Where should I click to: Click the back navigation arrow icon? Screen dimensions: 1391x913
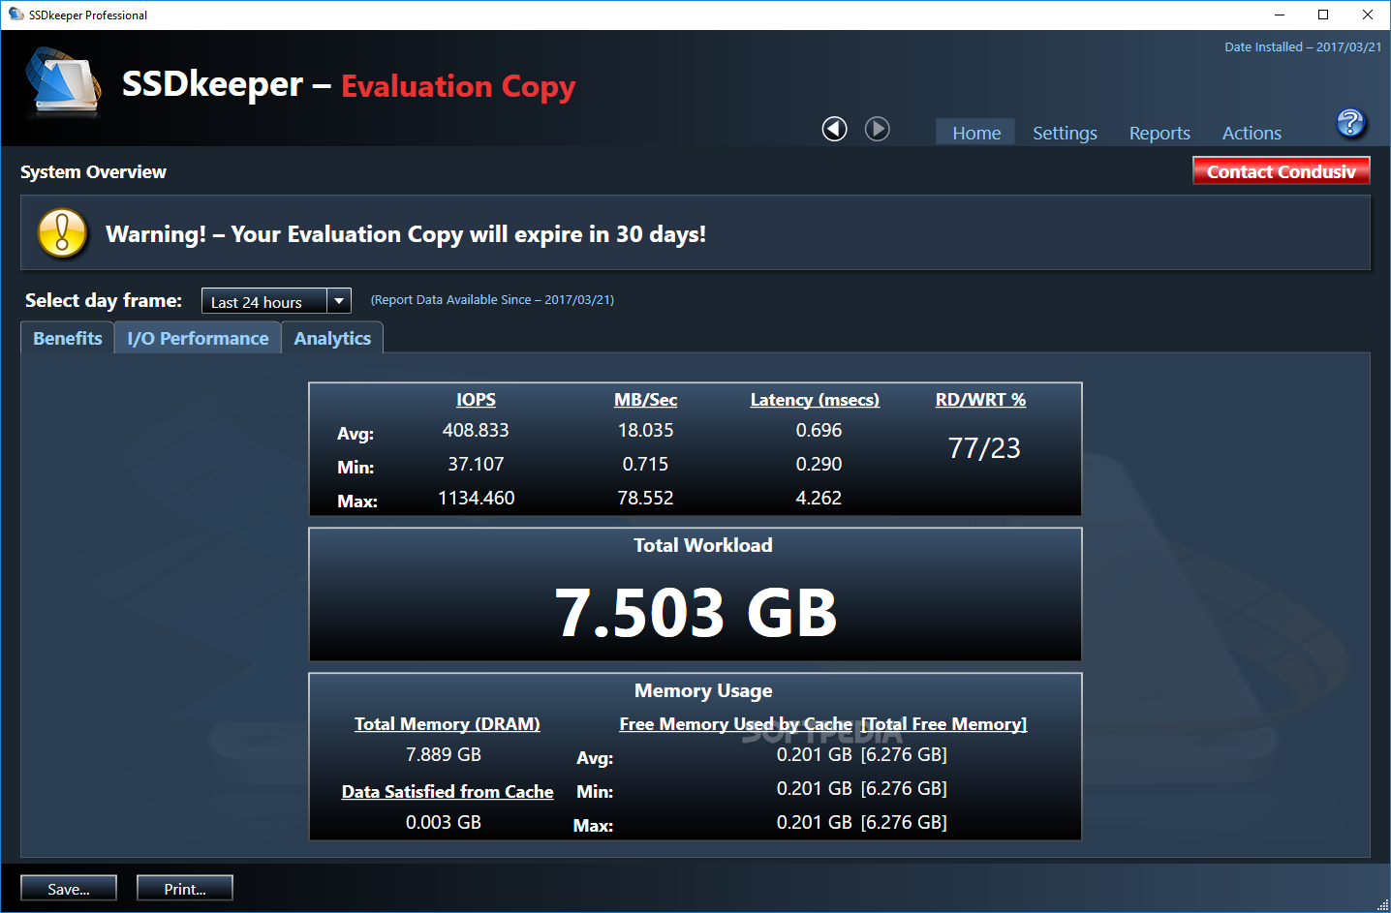pos(835,129)
